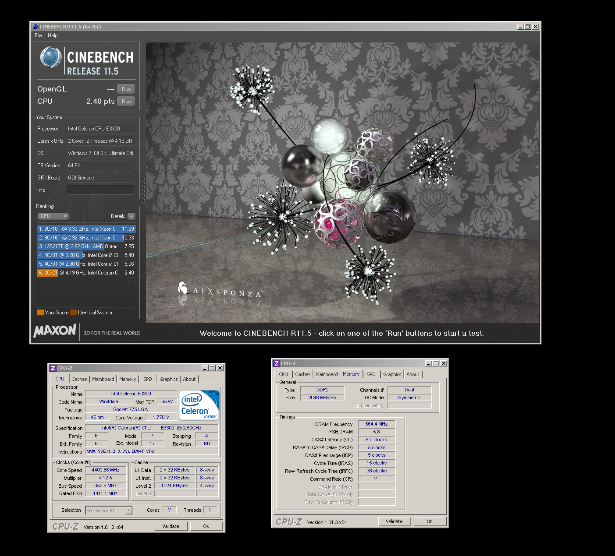Click the right CPU-Z title bar Z icon
This screenshot has width=615, height=556.
click(277, 363)
